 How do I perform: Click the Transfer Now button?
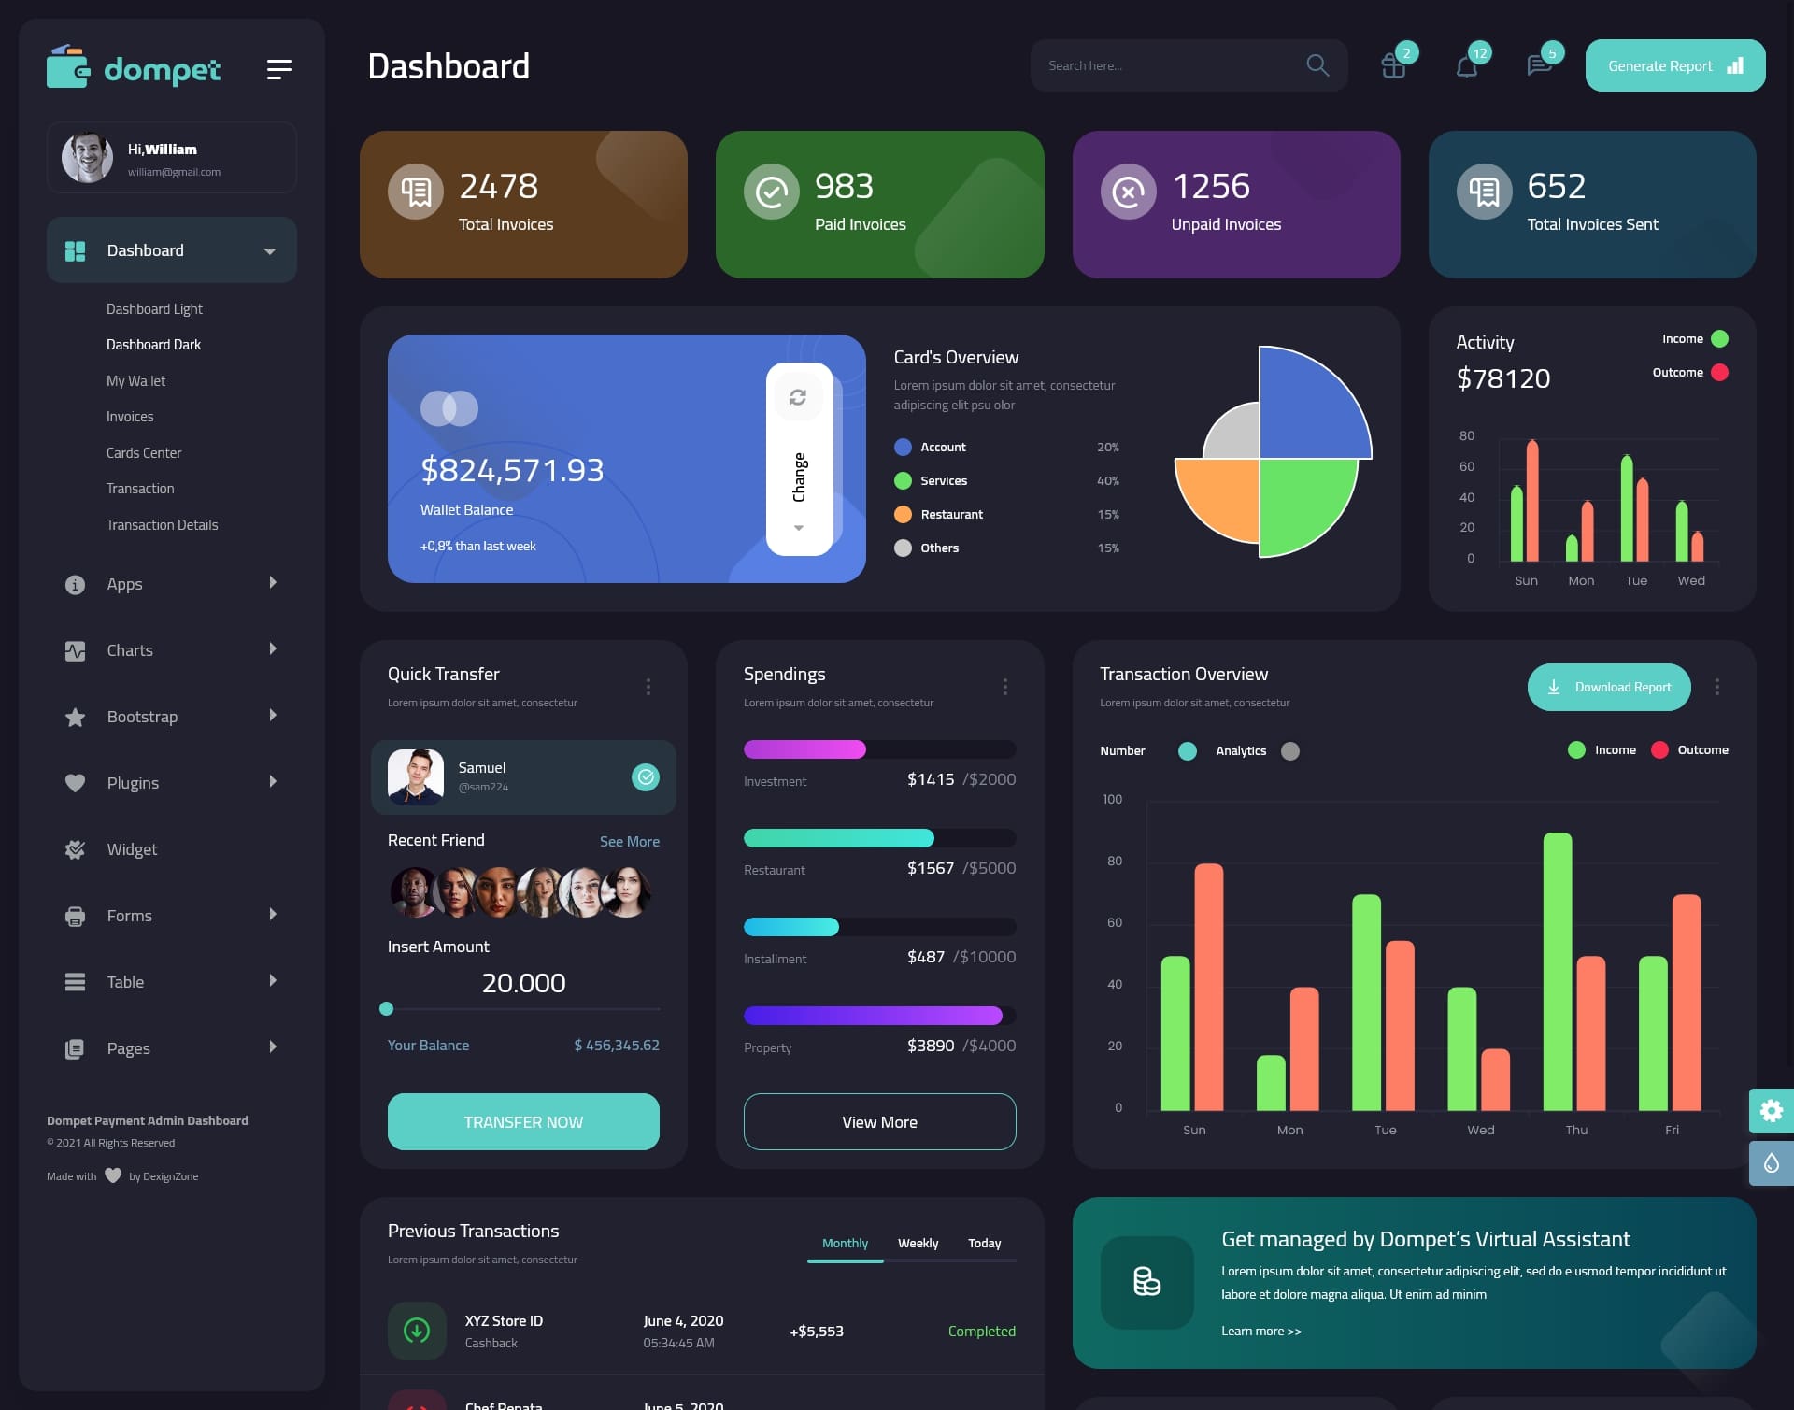[x=522, y=1120]
